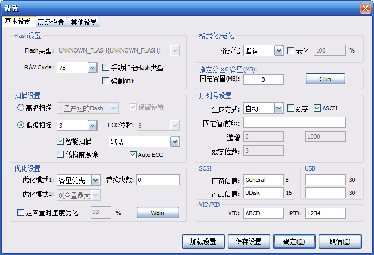The image size is (374, 255).
Task: Click the USB 厂商信息 input field
Action: tap(325, 180)
